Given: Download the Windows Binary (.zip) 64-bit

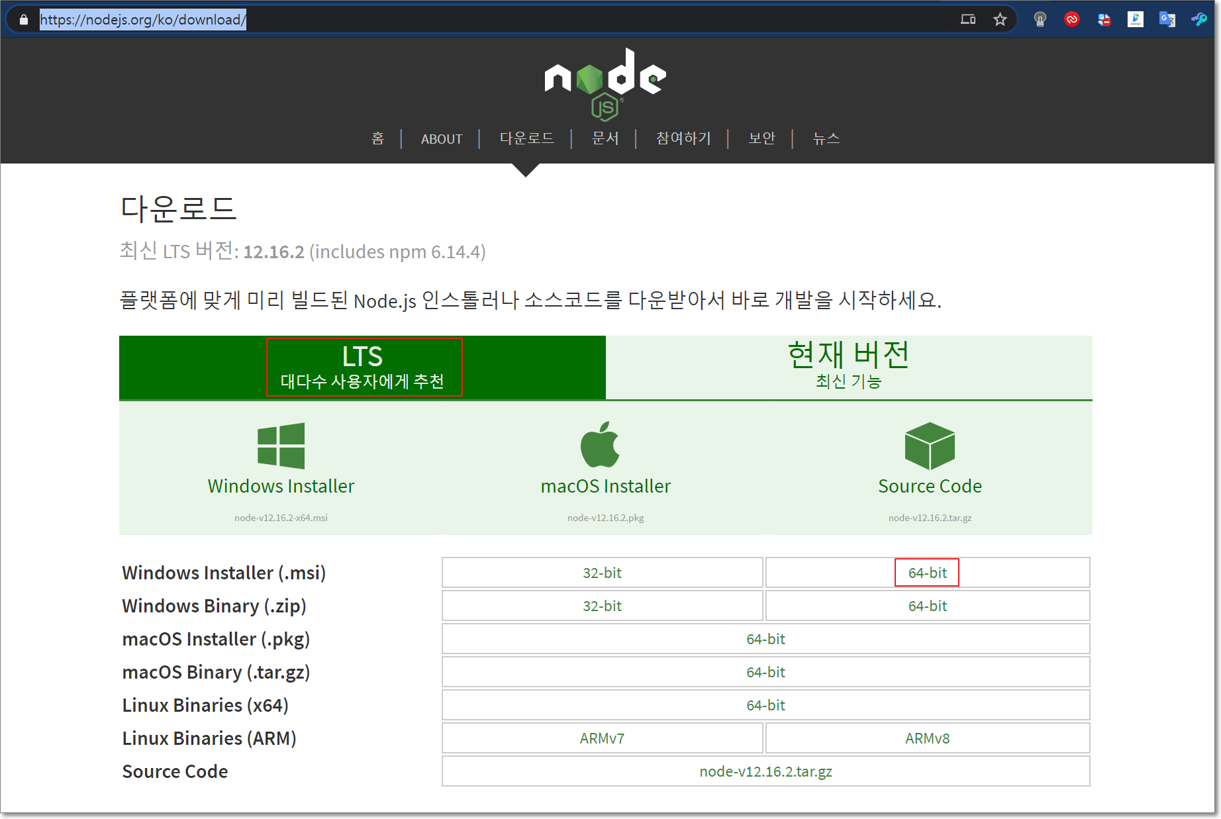Looking at the screenshot, I should pyautogui.click(x=928, y=606).
